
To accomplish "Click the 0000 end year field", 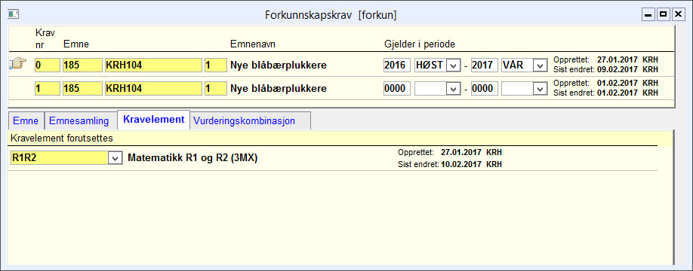I will pyautogui.click(x=485, y=89).
